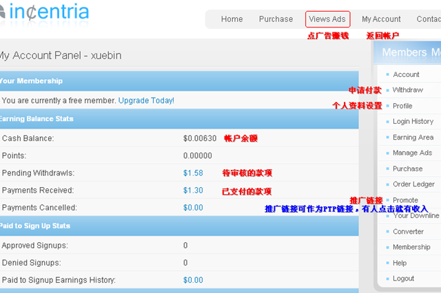Select My Account in the navigation bar
Screen dimensions: 441x293
click(x=381, y=19)
